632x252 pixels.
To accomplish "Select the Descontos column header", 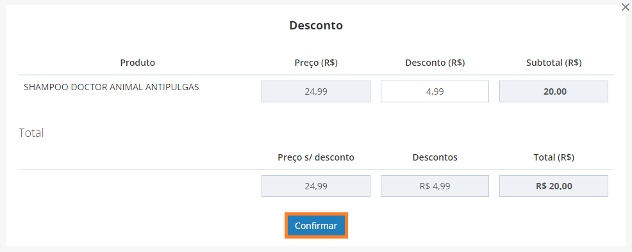I will tap(435, 157).
